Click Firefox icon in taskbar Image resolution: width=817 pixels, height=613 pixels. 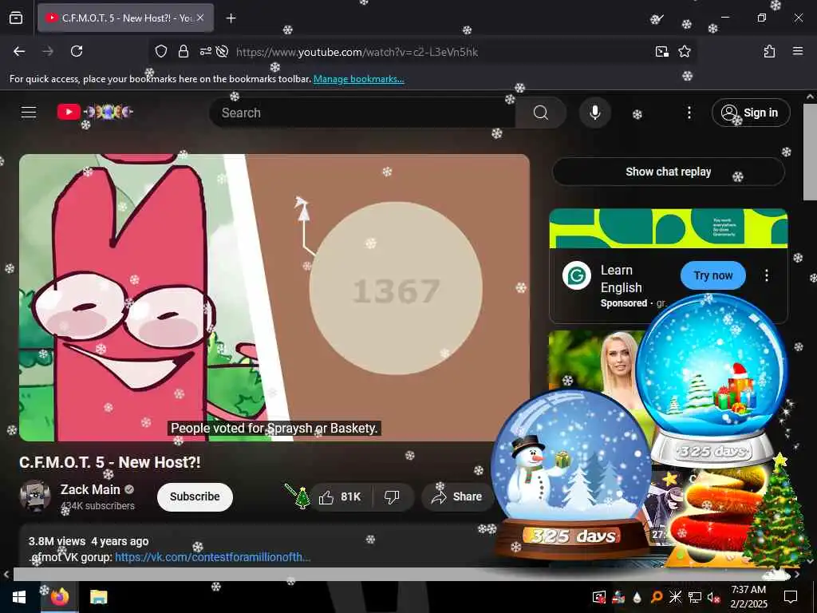60,597
